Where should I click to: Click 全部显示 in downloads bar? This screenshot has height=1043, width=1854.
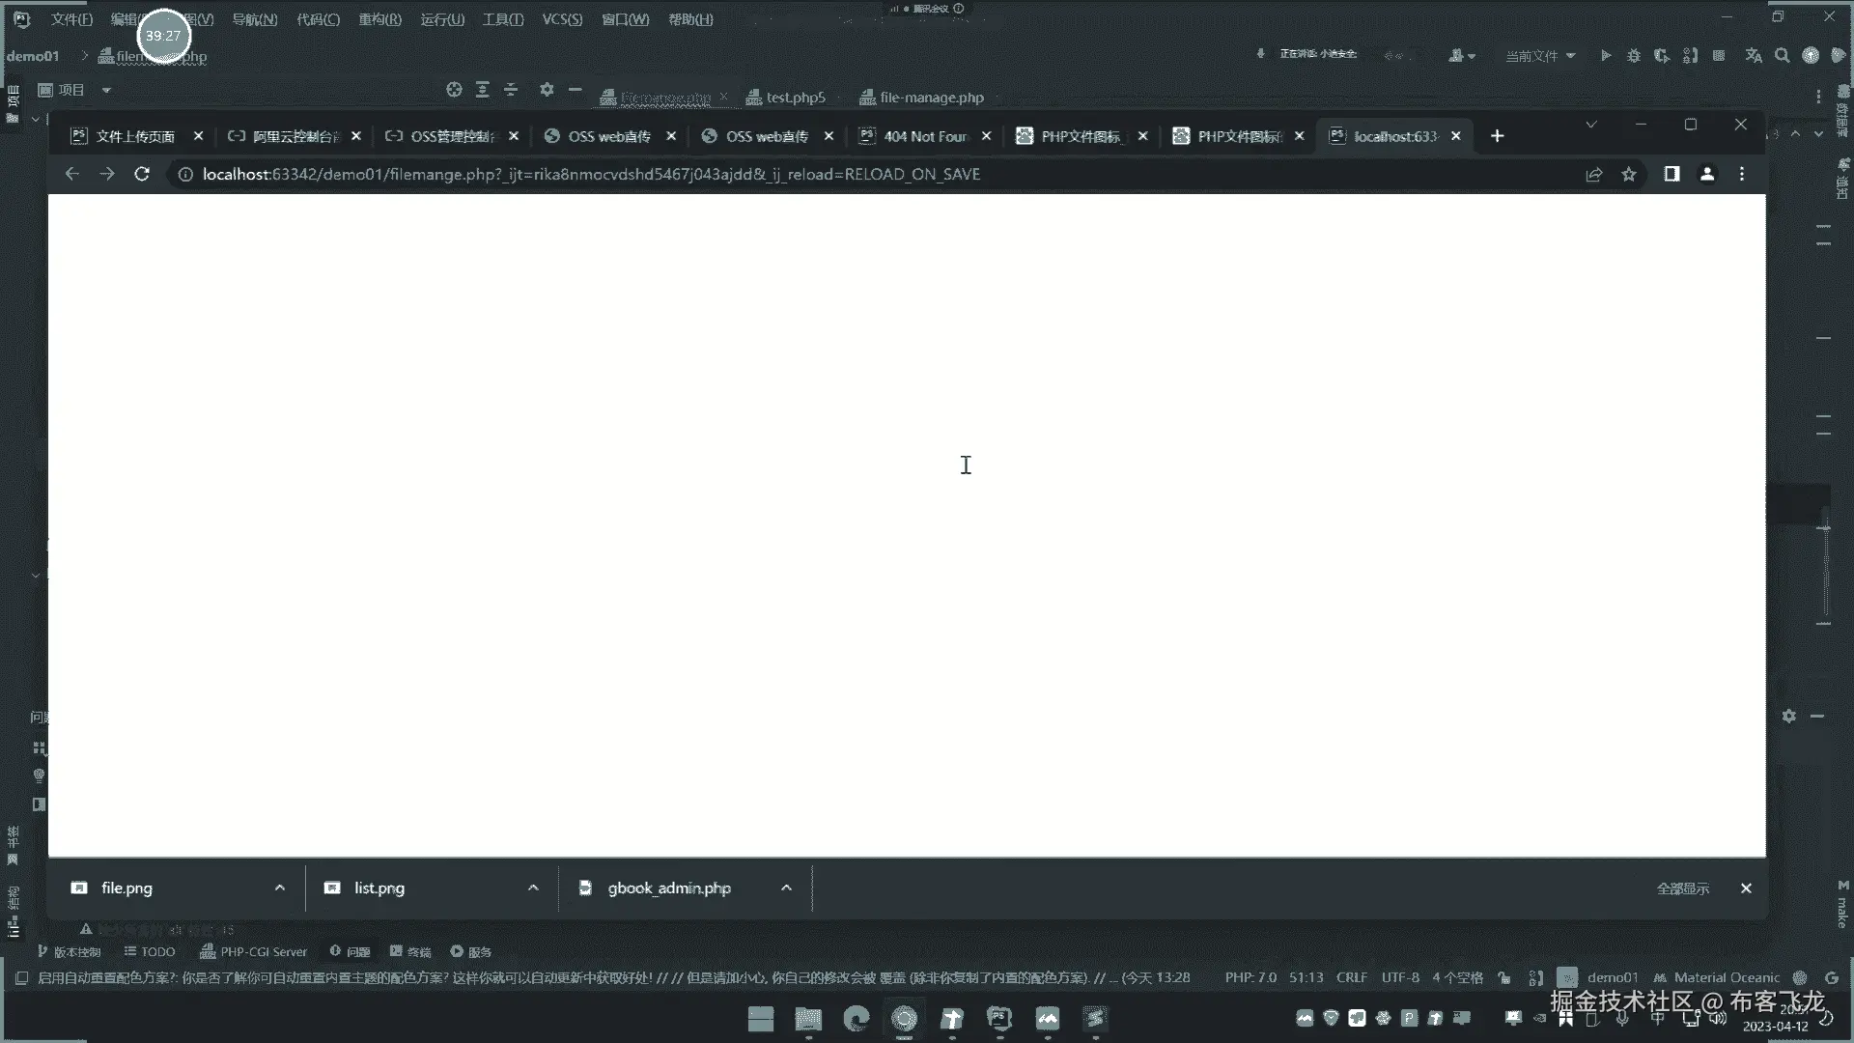tap(1682, 888)
